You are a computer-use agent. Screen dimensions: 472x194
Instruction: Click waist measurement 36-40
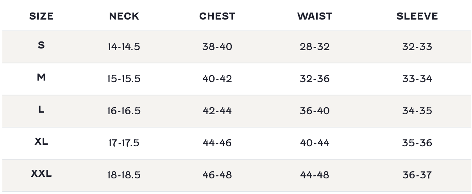(x=315, y=111)
